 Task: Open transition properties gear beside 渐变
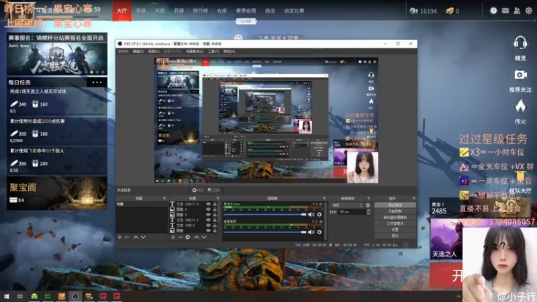click(368, 205)
